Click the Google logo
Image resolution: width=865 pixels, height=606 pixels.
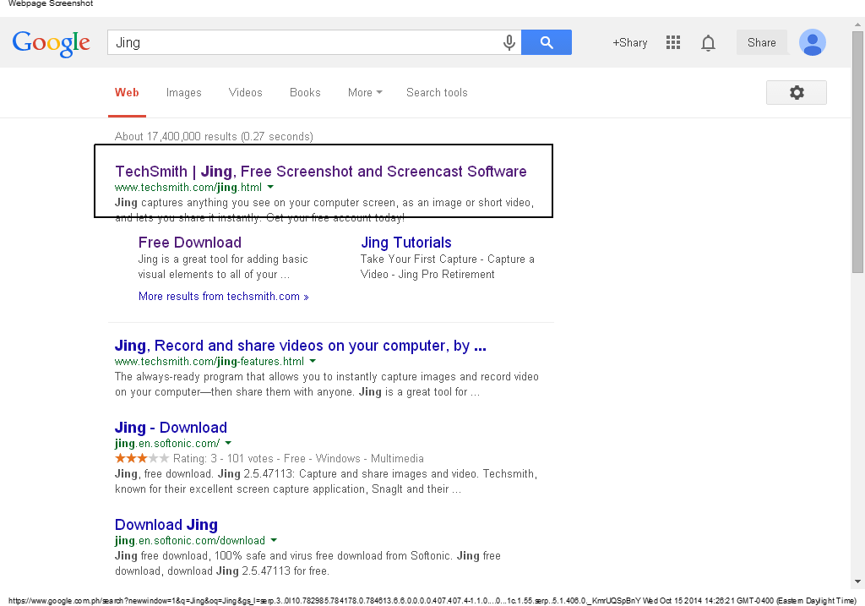(x=52, y=42)
